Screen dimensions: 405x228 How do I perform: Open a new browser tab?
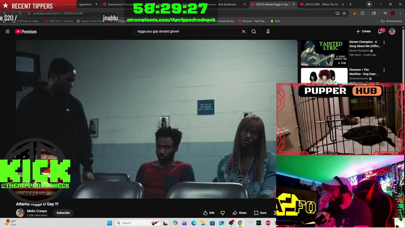pyautogui.click(x=350, y=4)
